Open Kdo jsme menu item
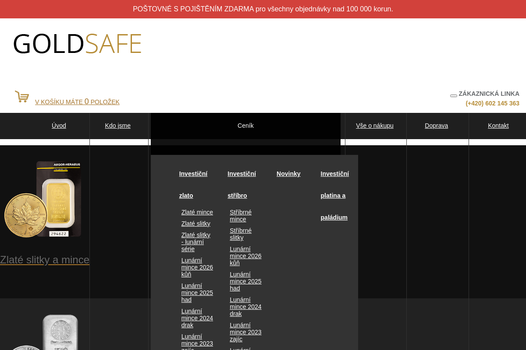The image size is (526, 350). [118, 126]
